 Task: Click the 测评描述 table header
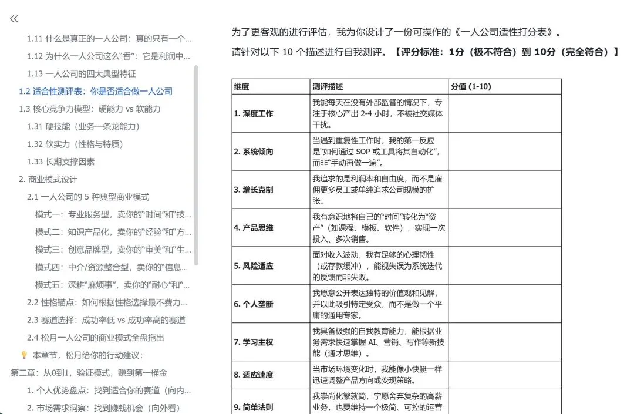[x=379, y=86]
